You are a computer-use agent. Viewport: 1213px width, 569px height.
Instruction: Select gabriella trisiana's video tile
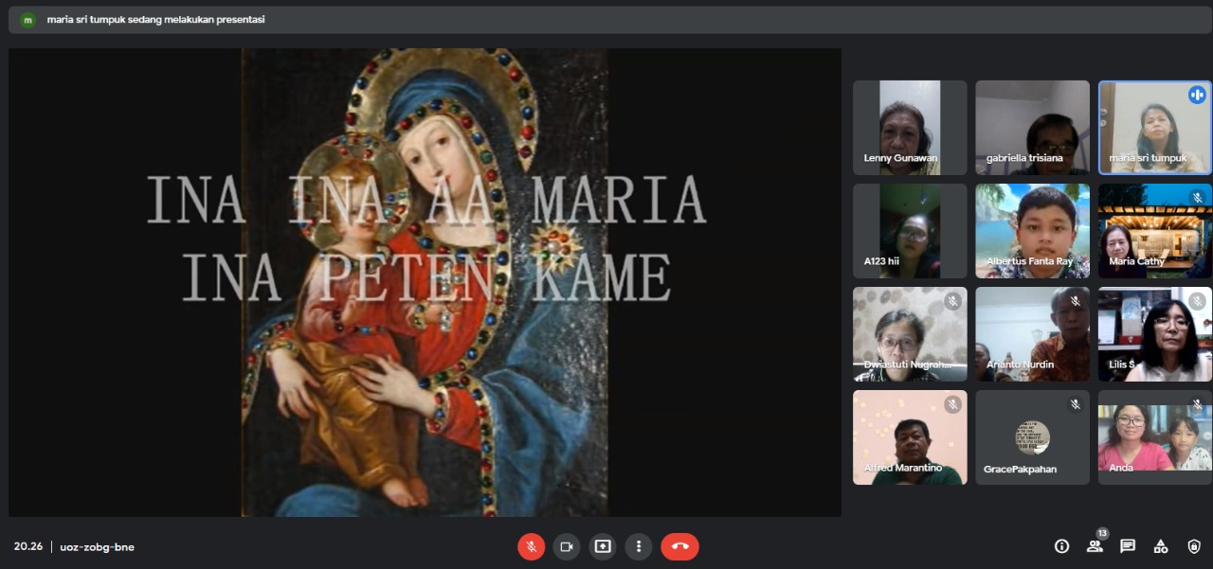click(x=1033, y=128)
